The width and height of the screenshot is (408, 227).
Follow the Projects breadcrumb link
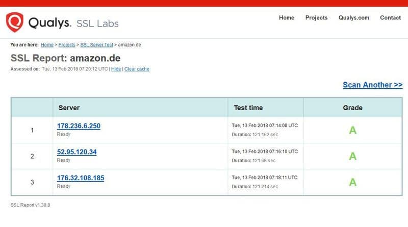67,45
